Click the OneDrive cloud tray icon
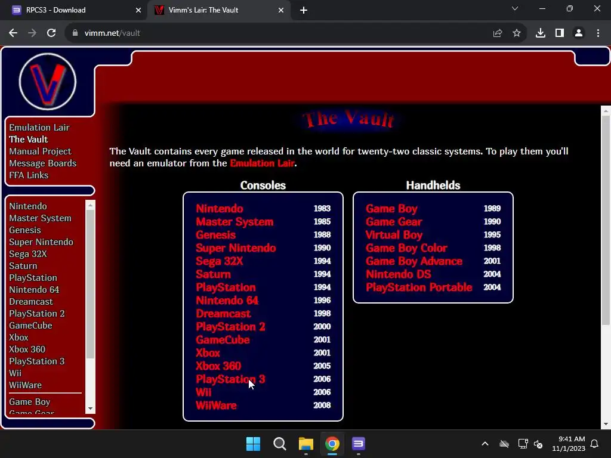 tap(504, 444)
